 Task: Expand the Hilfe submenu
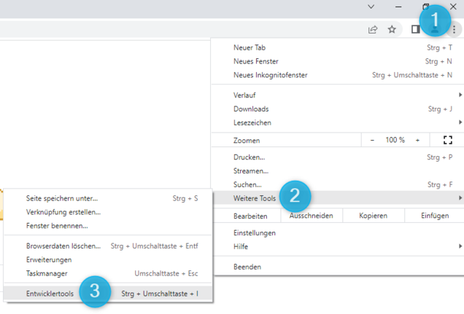click(x=337, y=246)
